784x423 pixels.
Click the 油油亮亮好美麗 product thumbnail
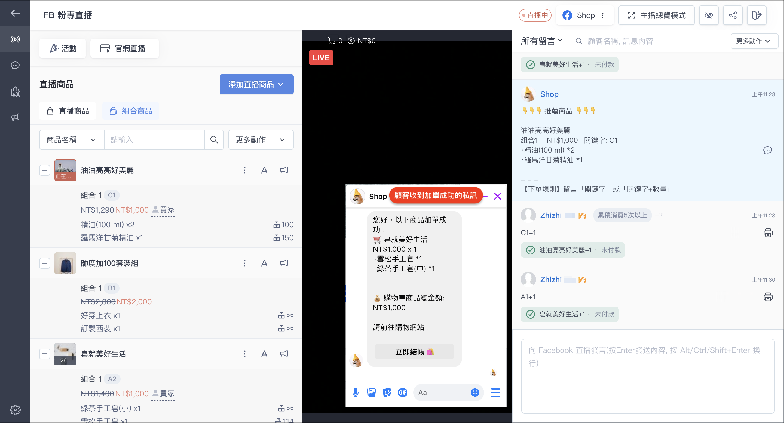[x=65, y=170]
